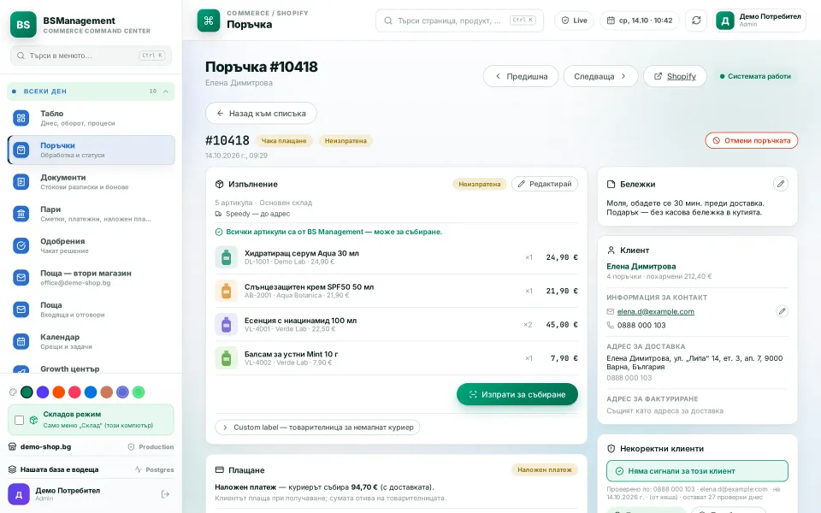The image size is (821, 513).
Task: Open the elena.d@example.com email link
Action: coord(656,311)
